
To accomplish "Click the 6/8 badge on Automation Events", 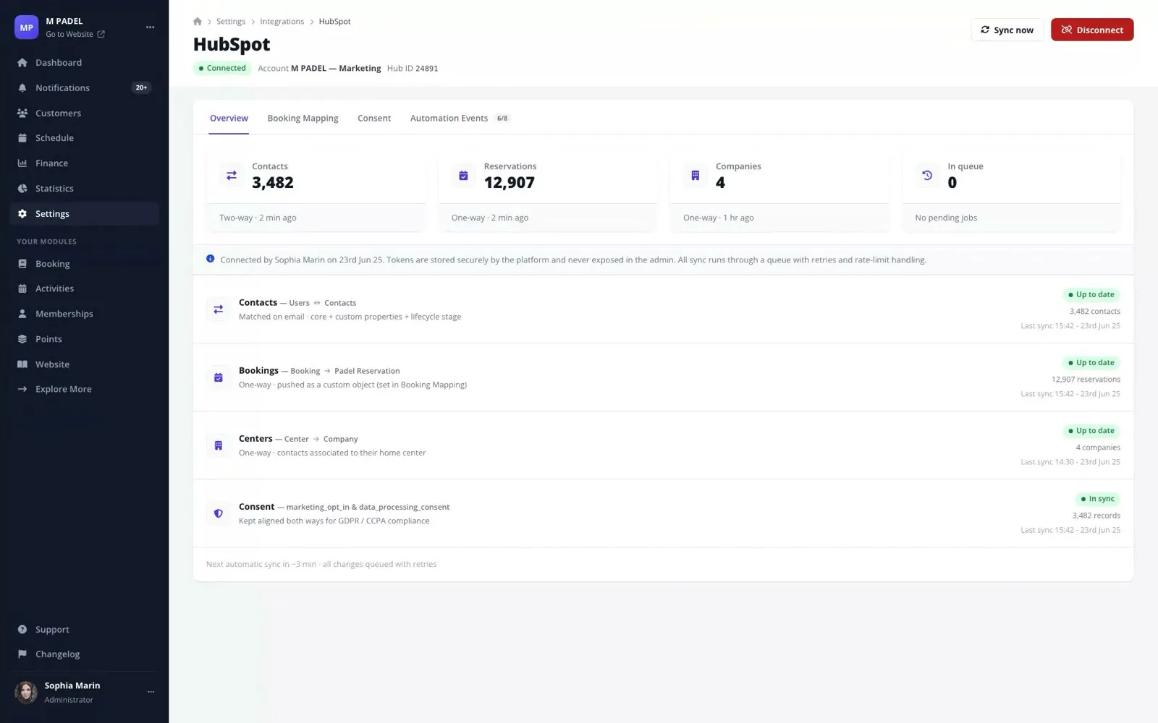I will click(502, 119).
